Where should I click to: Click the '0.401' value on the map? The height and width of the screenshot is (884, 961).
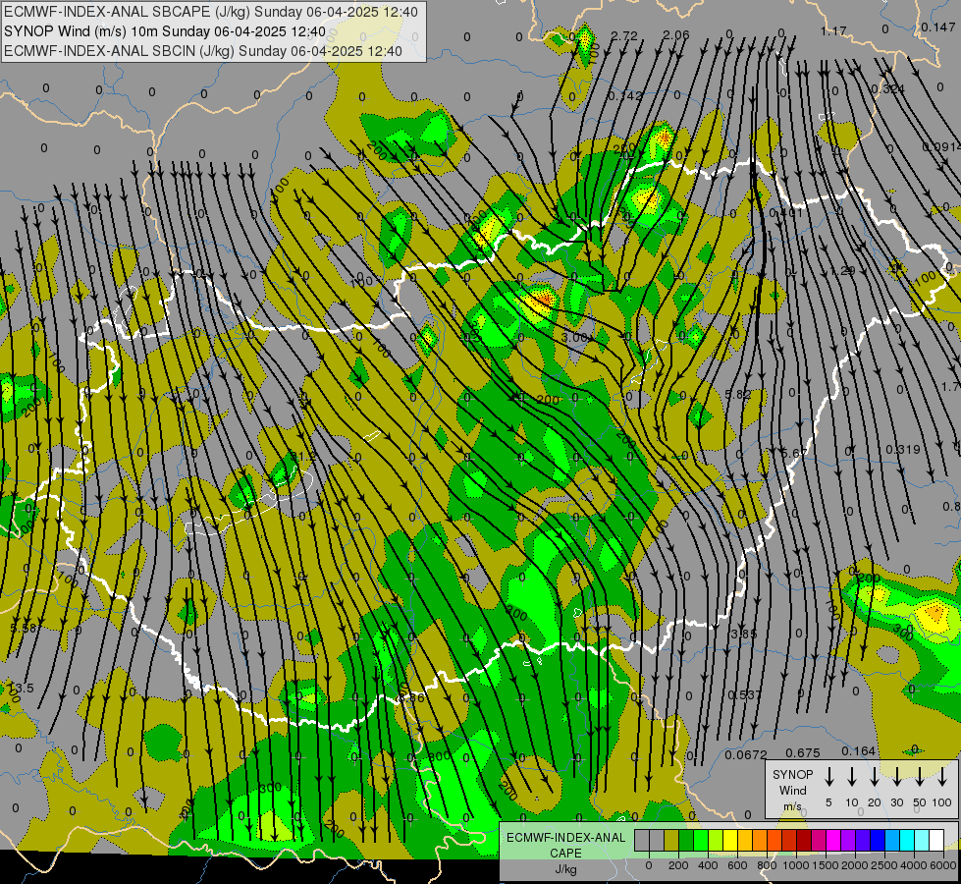tap(785, 213)
